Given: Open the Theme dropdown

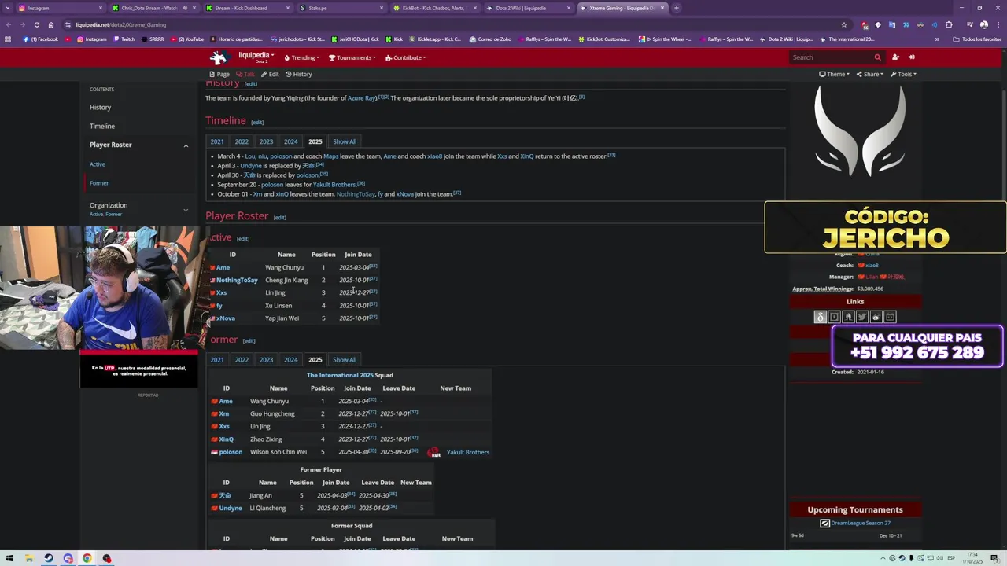Looking at the screenshot, I should (835, 74).
